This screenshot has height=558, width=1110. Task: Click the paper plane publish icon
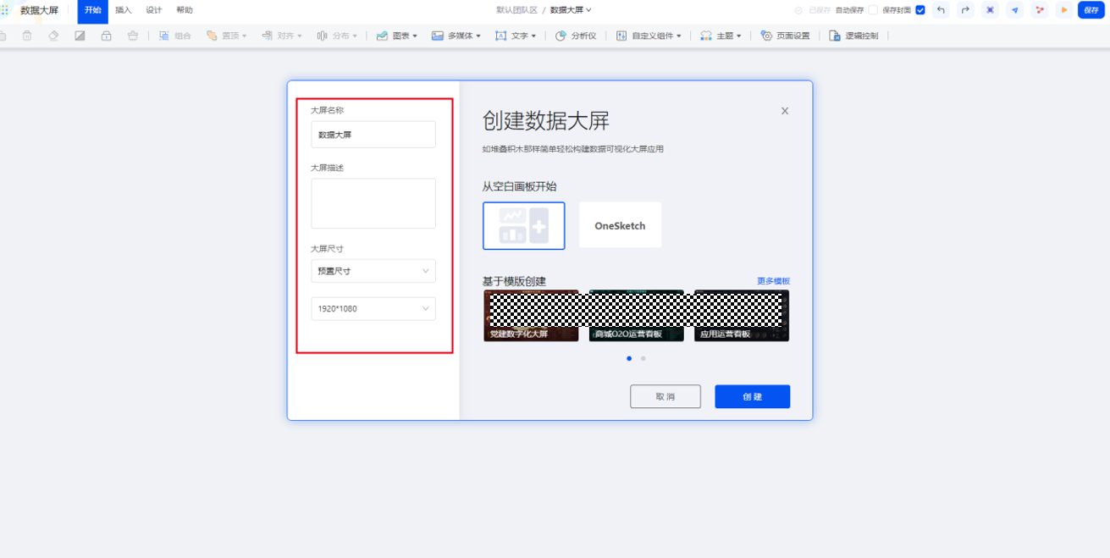1015,10
